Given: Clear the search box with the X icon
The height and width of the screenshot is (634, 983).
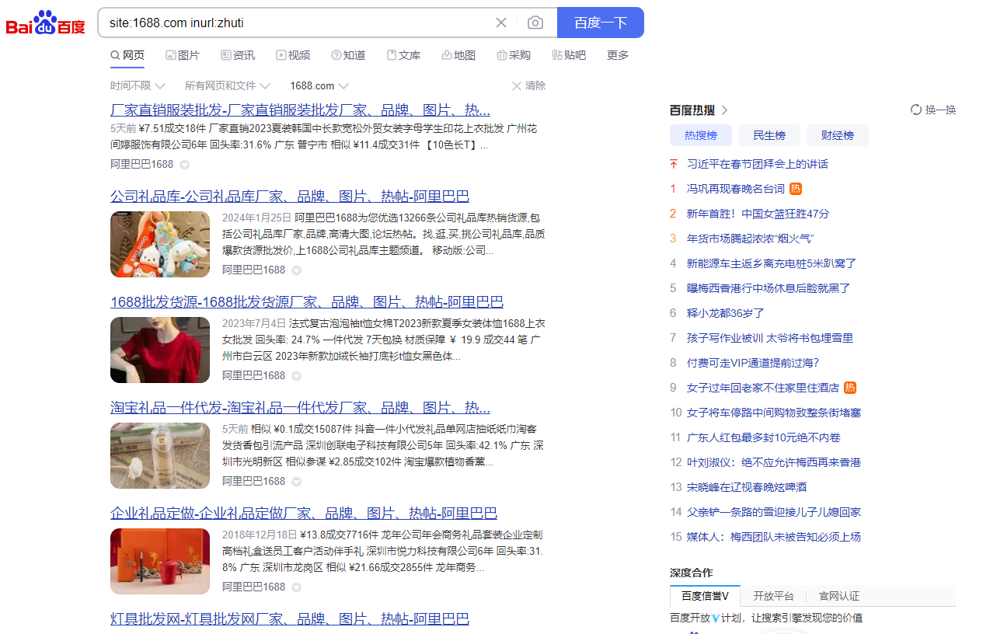Looking at the screenshot, I should point(501,23).
